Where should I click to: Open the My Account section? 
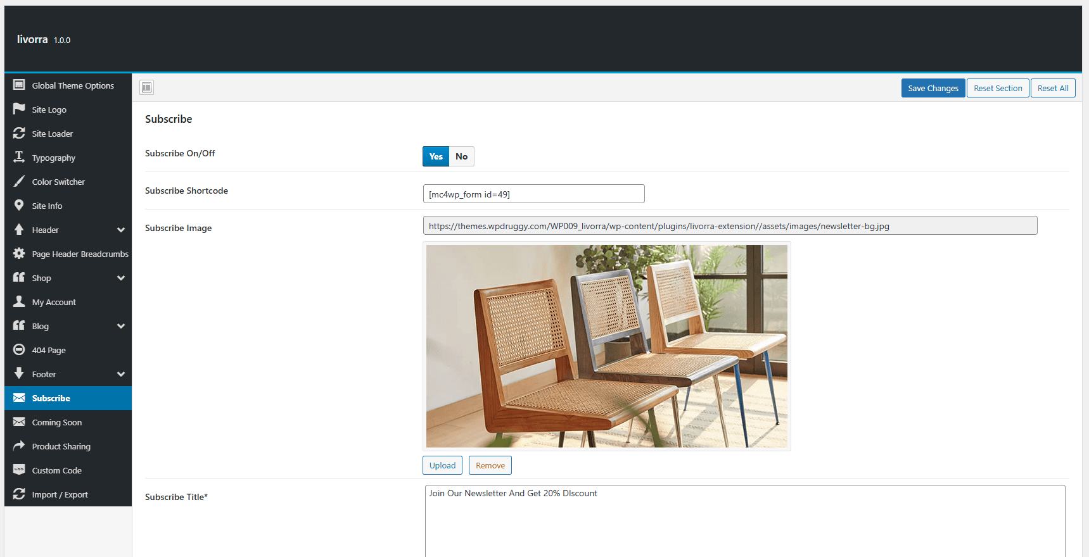click(x=68, y=302)
